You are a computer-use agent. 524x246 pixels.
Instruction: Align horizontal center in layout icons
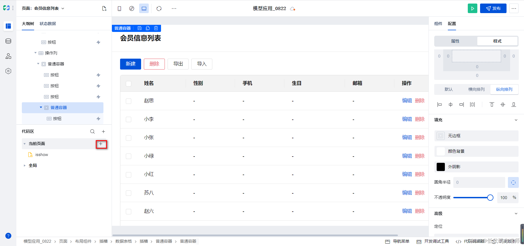click(x=451, y=104)
